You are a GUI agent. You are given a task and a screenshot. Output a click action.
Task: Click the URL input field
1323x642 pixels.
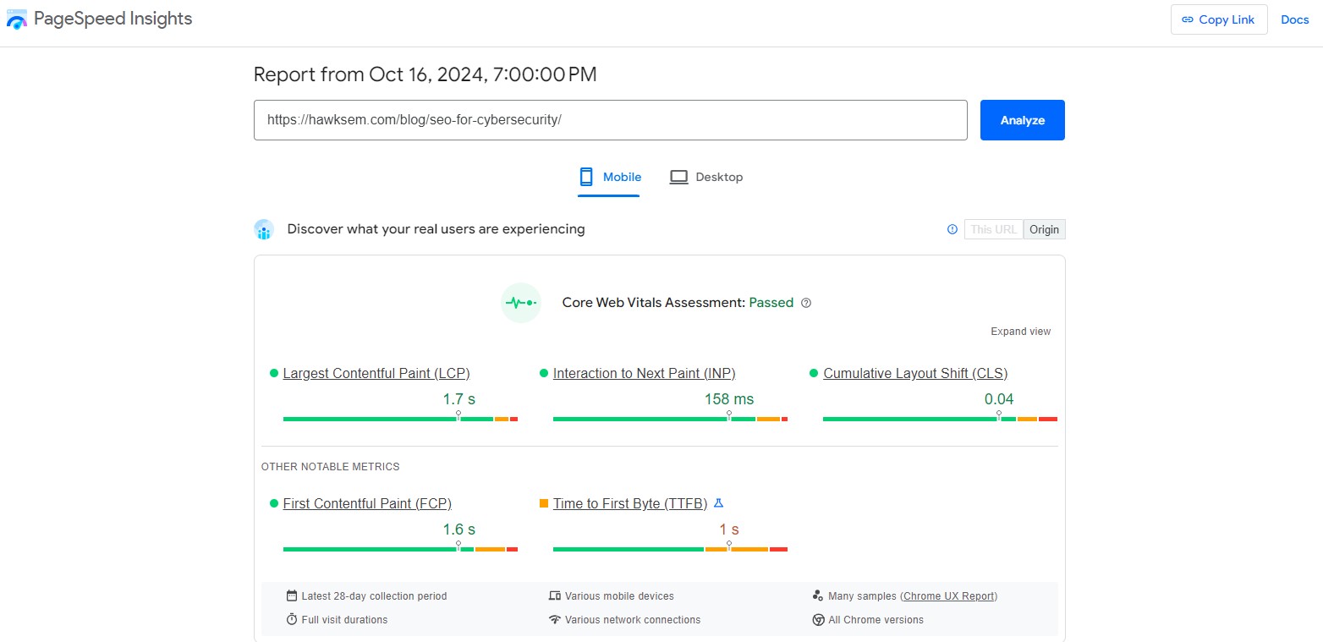click(611, 120)
